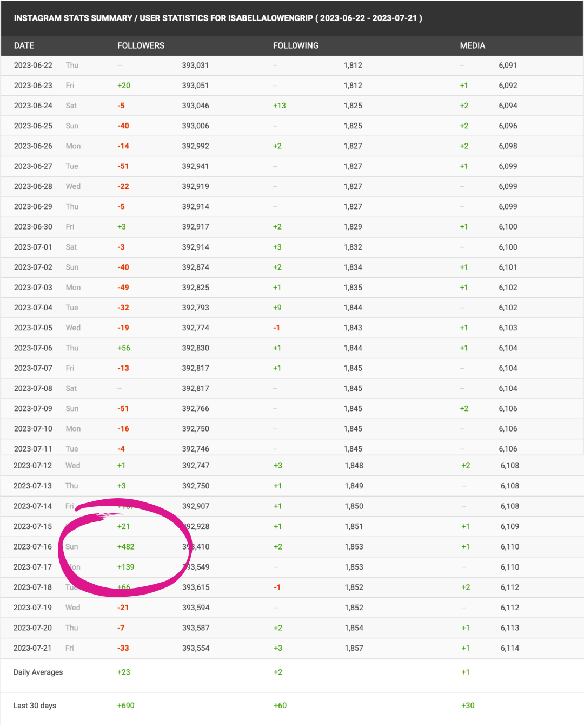Click media count 6,099 in the 2023-06-29 row

coord(508,206)
